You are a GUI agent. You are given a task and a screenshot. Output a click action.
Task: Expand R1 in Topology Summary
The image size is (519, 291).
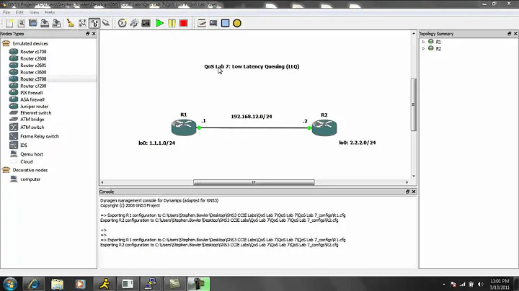tap(423, 42)
